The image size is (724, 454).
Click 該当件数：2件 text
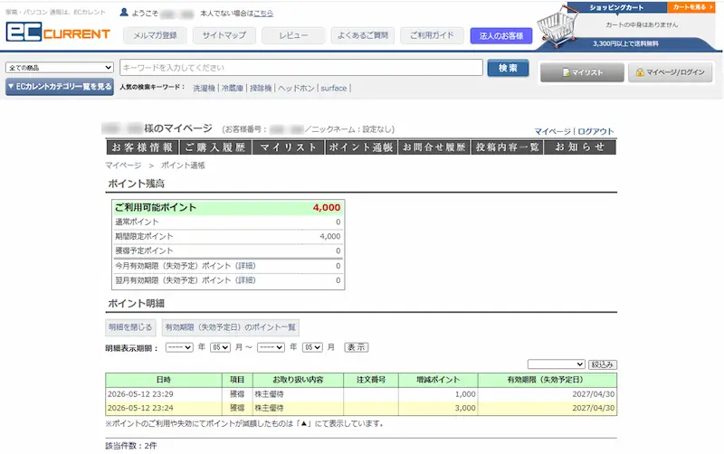(x=131, y=446)
